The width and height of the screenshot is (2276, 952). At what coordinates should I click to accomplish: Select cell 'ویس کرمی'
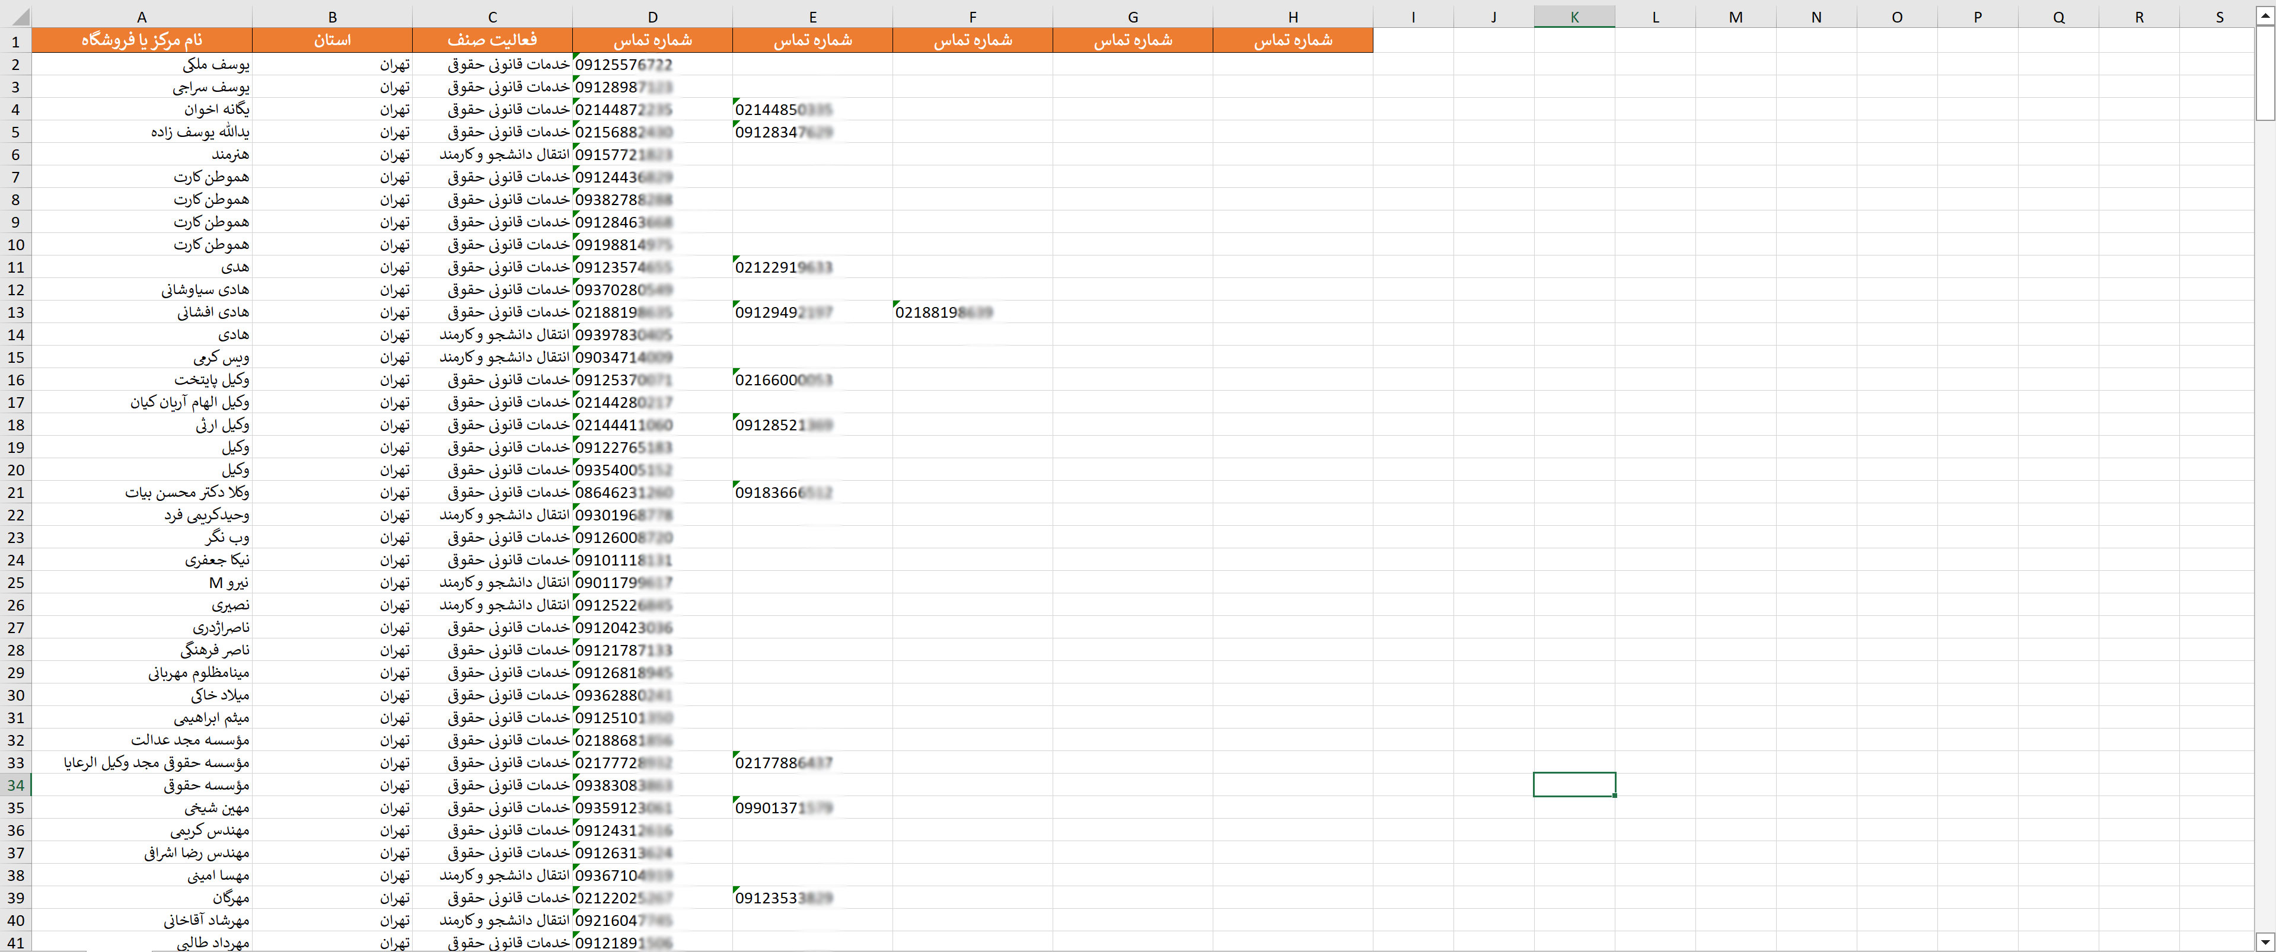[x=142, y=357]
